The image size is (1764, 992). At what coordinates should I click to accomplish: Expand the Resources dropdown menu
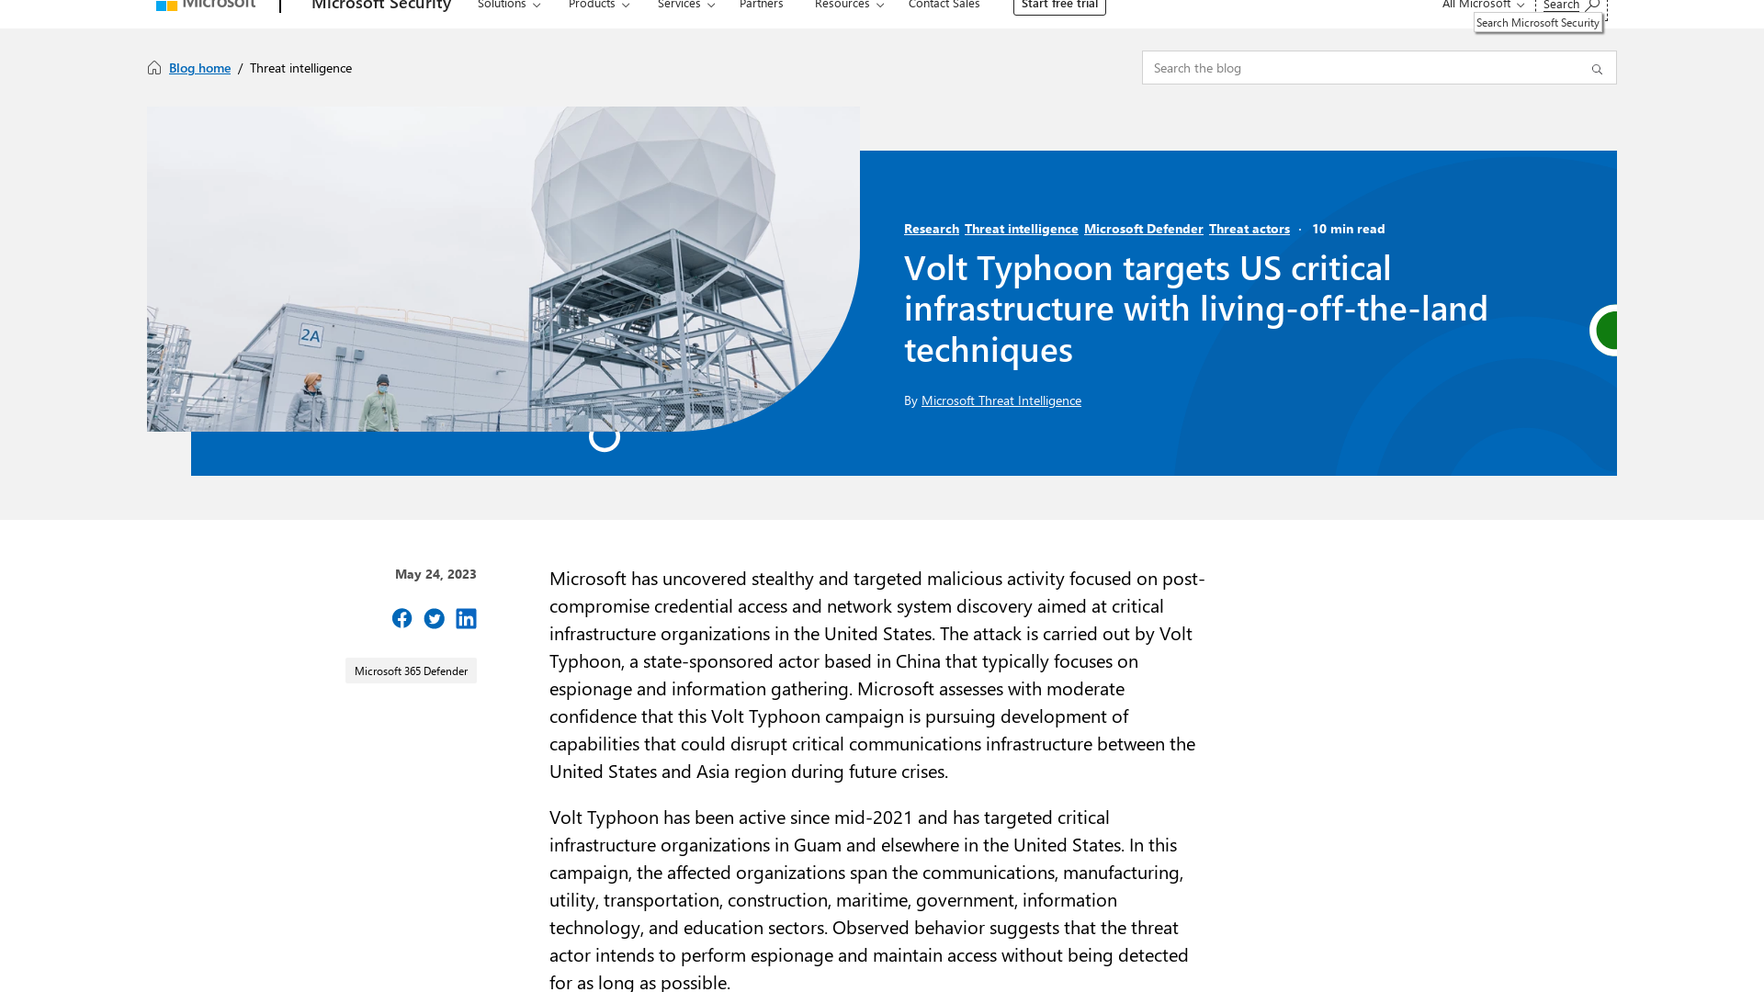[x=849, y=6]
